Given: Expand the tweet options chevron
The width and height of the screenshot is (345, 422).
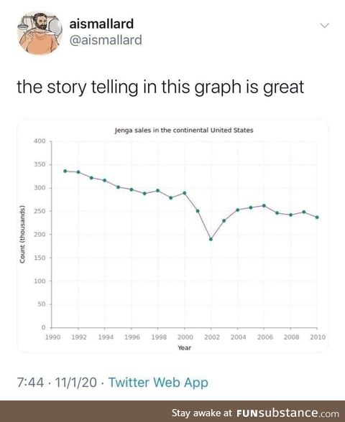Looking at the screenshot, I should (325, 26).
